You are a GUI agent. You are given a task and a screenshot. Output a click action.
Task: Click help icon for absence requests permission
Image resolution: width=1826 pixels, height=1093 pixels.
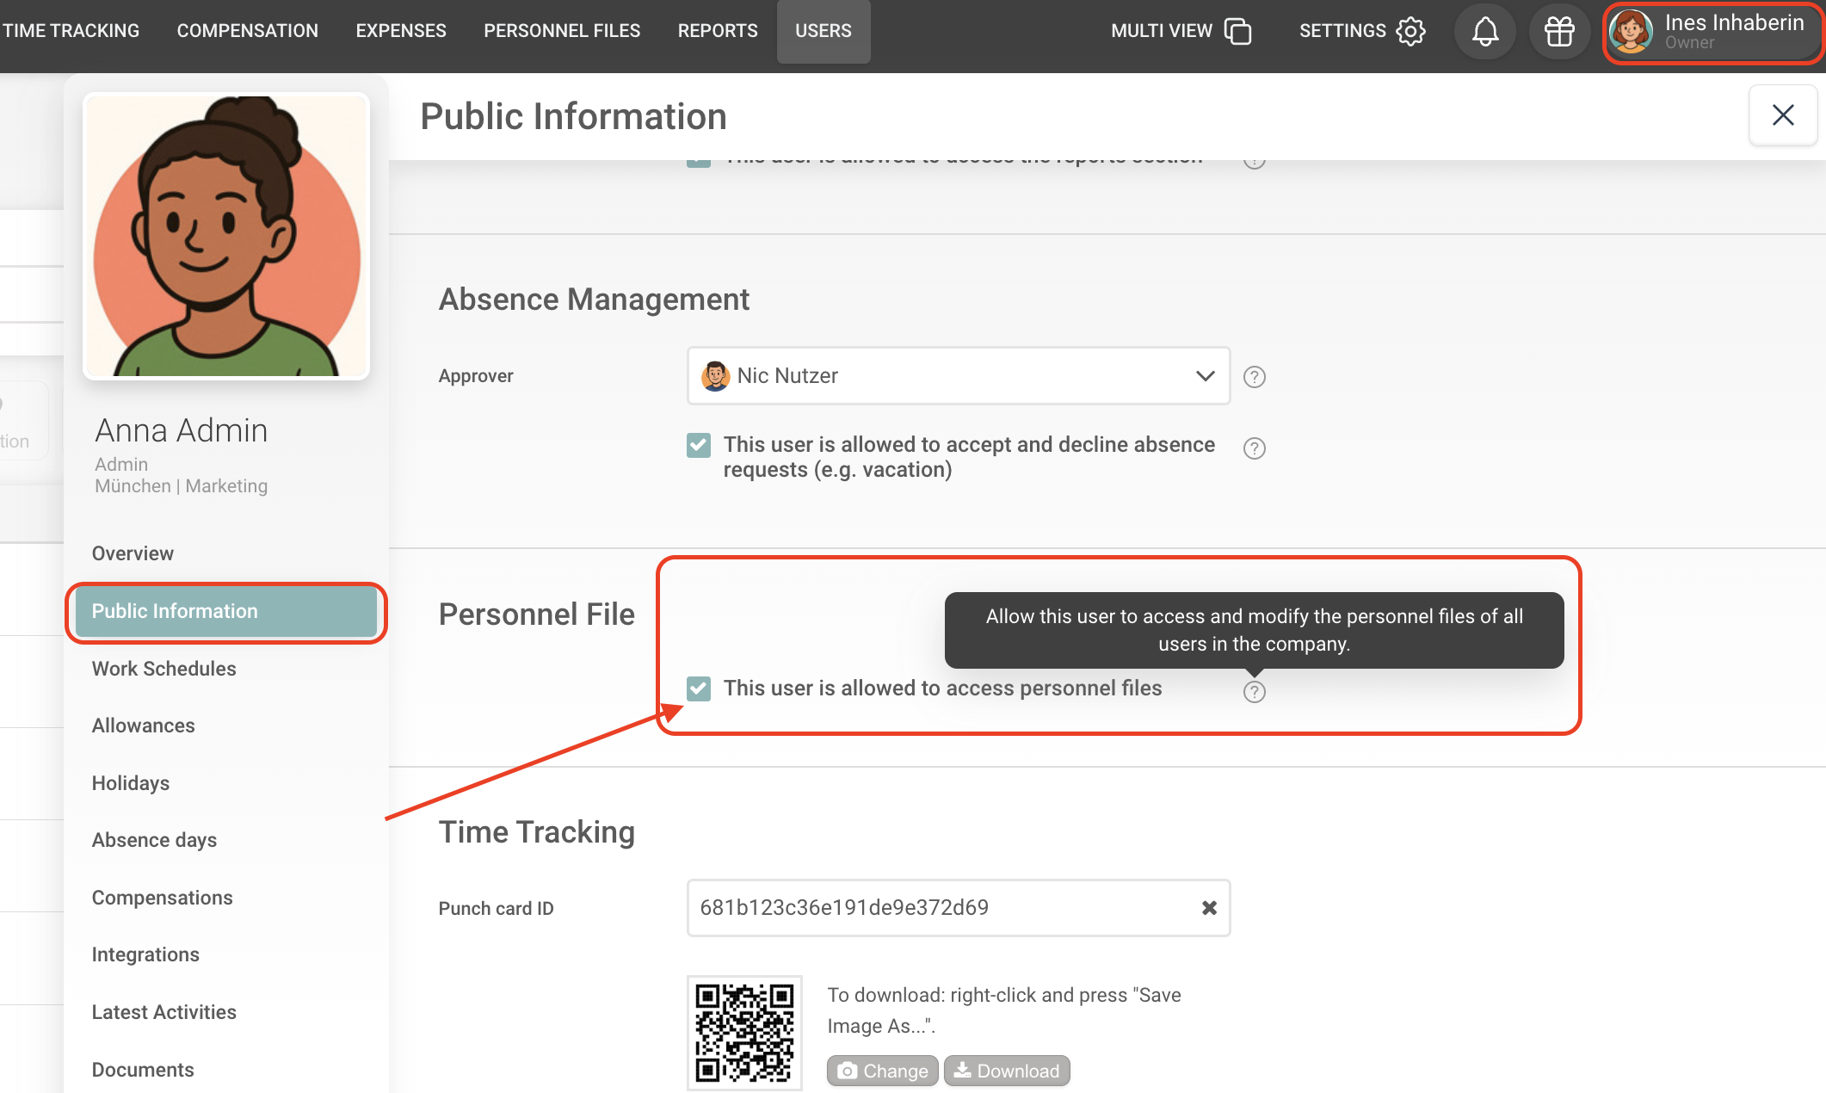click(1255, 448)
